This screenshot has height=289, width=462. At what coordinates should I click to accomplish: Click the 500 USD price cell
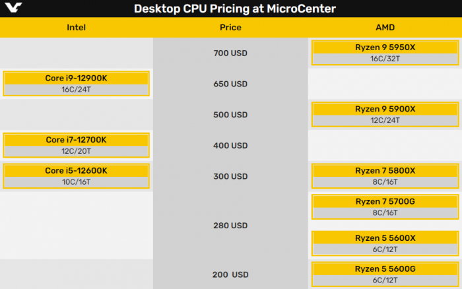pyautogui.click(x=230, y=115)
